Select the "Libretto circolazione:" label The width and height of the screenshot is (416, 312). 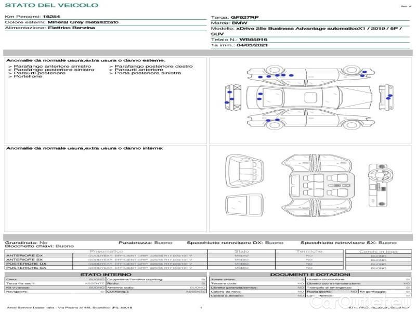326,279
